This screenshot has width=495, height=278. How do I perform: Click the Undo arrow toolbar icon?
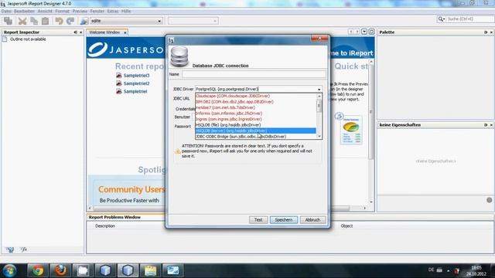pos(59,21)
